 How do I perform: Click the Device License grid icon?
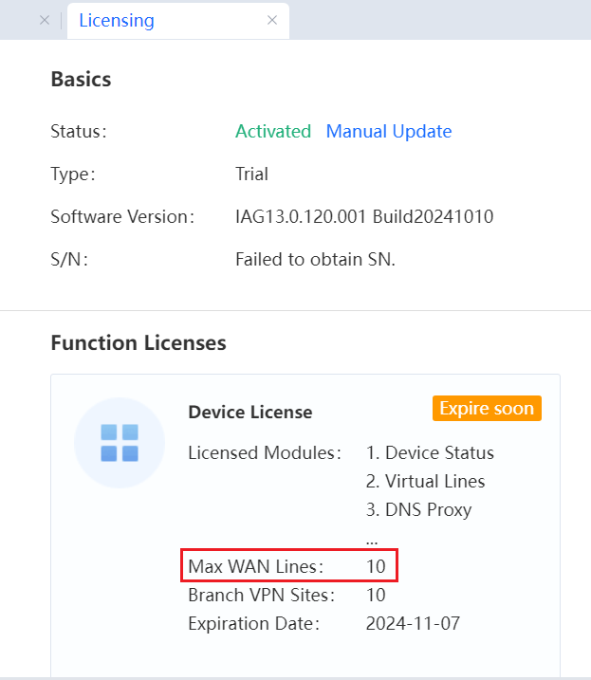[x=120, y=443]
